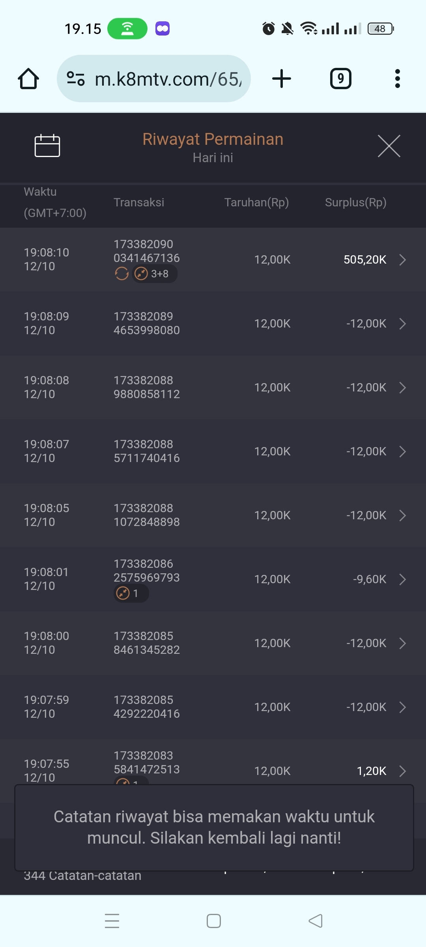Close the Riwayat Permainan panel

pos(389,146)
